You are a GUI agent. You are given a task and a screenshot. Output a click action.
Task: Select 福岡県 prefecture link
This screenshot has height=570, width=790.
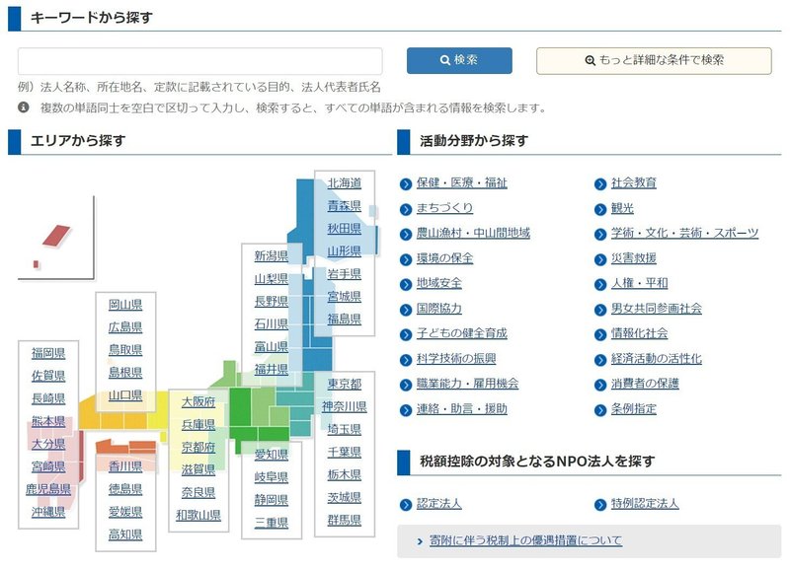pos(48,353)
